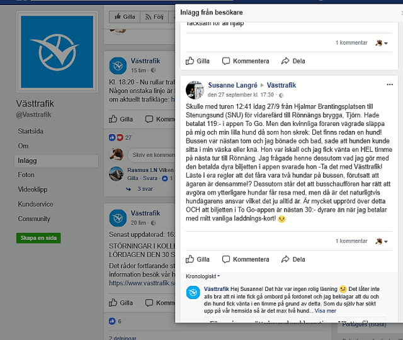Click the Följ button on the page
The image size is (403, 340).
[154, 17]
